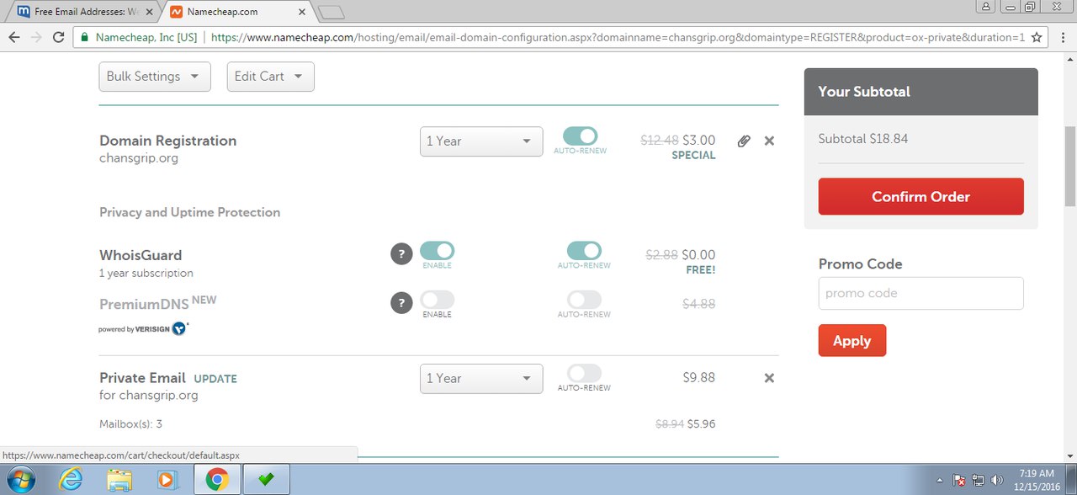1077x495 pixels.
Task: Remove Private Email with its X icon
Action: pos(769,379)
